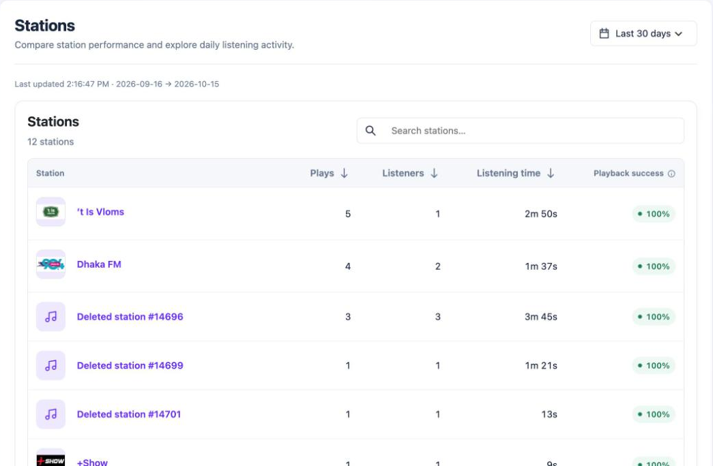This screenshot has width=713, height=466.
Task: Open Deleted station #14699 link
Action: pyautogui.click(x=130, y=366)
